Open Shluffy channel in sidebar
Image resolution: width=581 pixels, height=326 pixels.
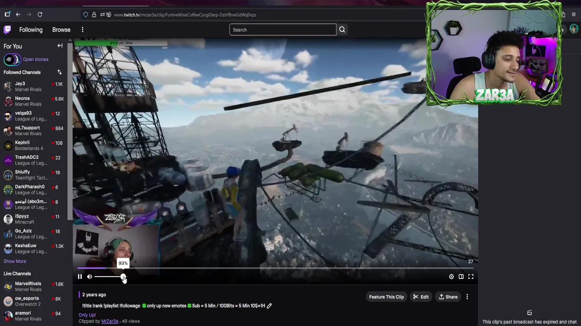pyautogui.click(x=34, y=175)
